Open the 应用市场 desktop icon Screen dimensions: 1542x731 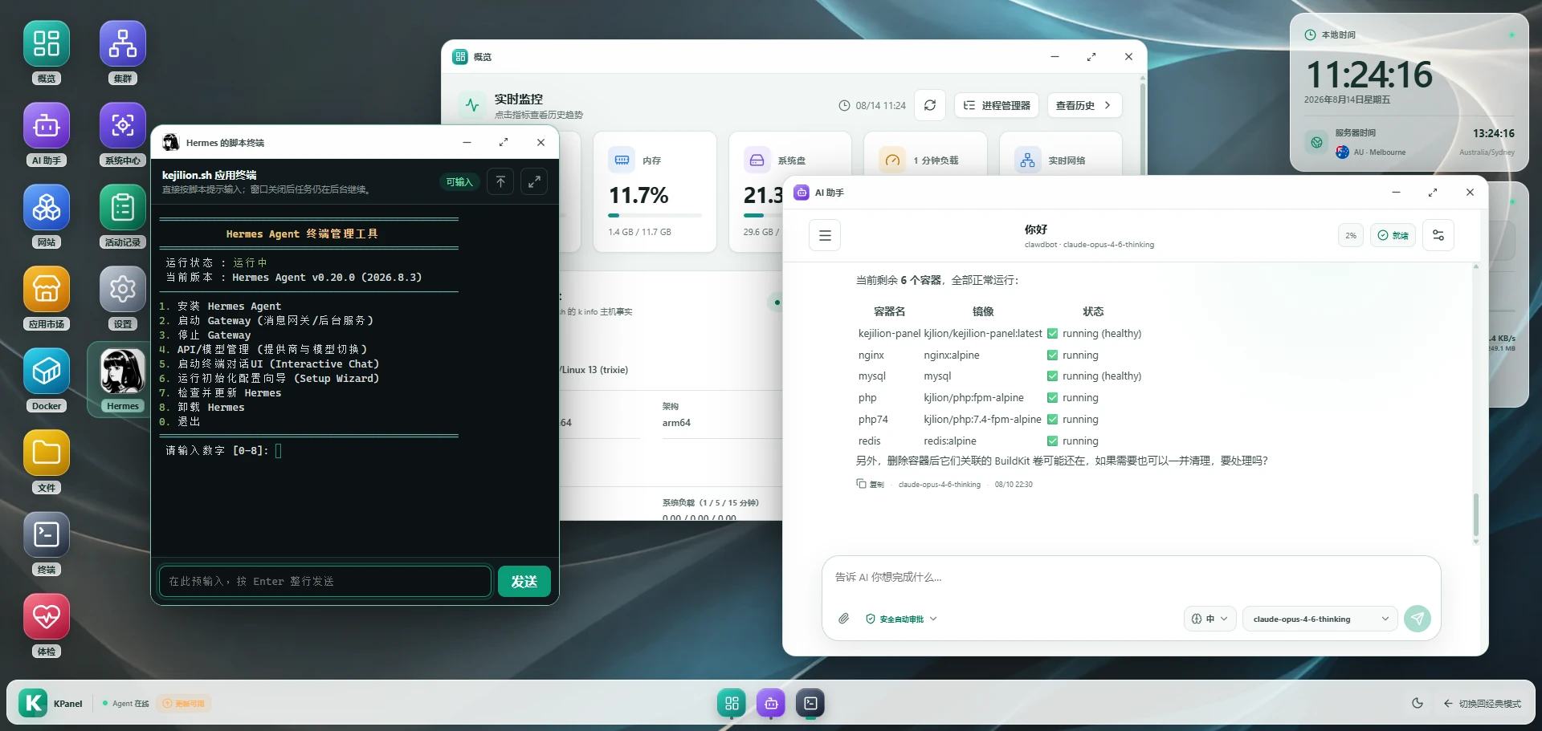(47, 298)
